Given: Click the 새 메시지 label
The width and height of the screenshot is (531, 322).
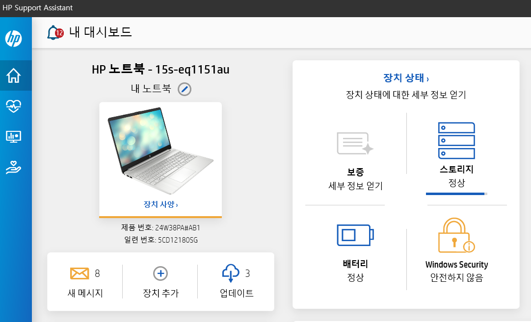Looking at the screenshot, I should [85, 293].
